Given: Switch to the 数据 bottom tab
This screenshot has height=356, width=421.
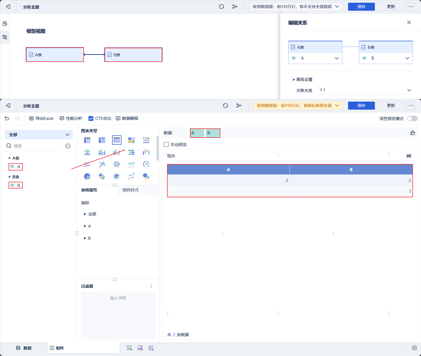Looking at the screenshot, I should 24,348.
